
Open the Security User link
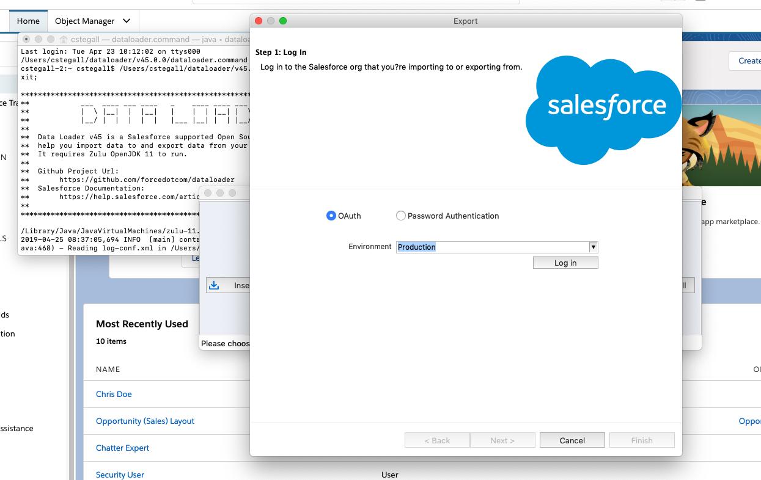[119, 475]
